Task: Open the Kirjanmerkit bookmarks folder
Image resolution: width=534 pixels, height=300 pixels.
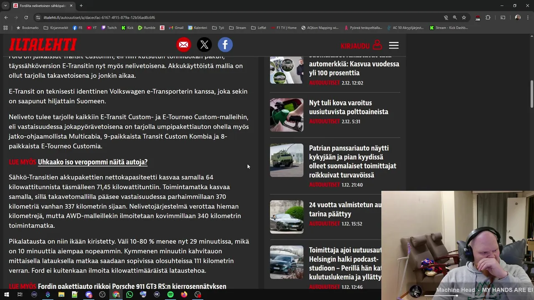Action: click(x=56, y=28)
